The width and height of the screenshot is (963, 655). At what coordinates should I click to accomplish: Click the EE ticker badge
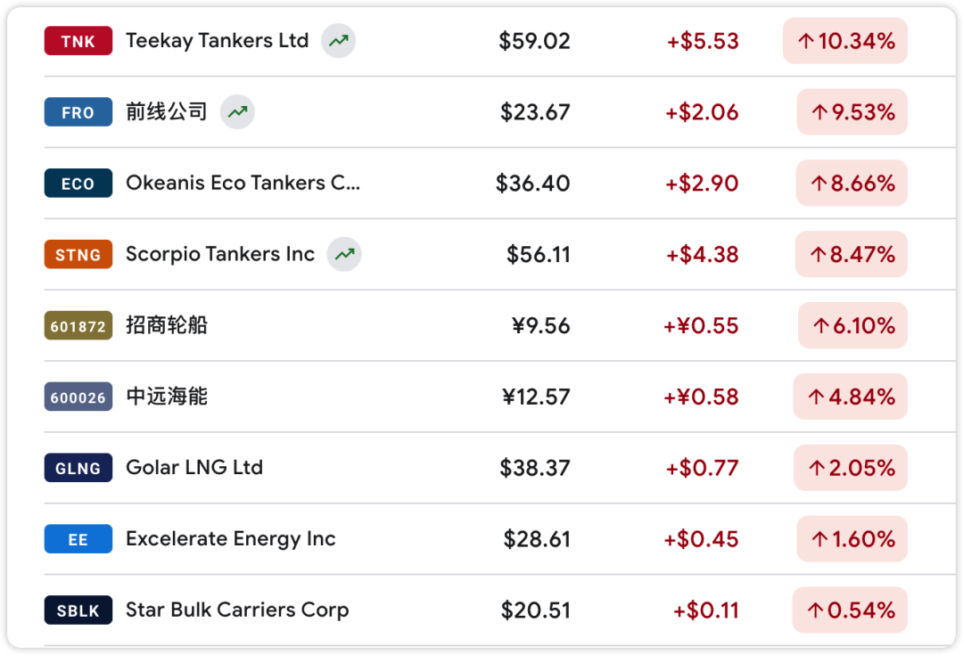click(x=78, y=539)
